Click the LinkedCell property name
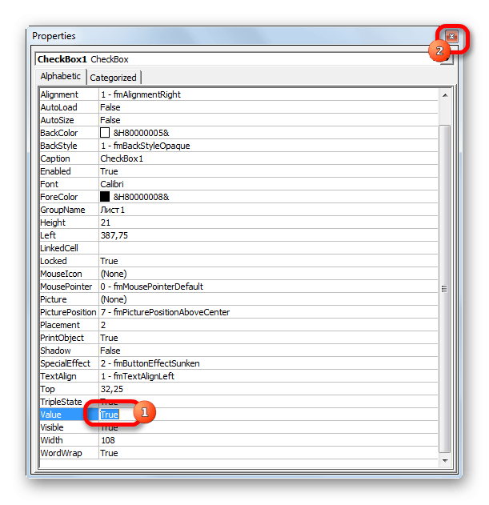Viewport: 489px width, 505px height. pos(59,248)
